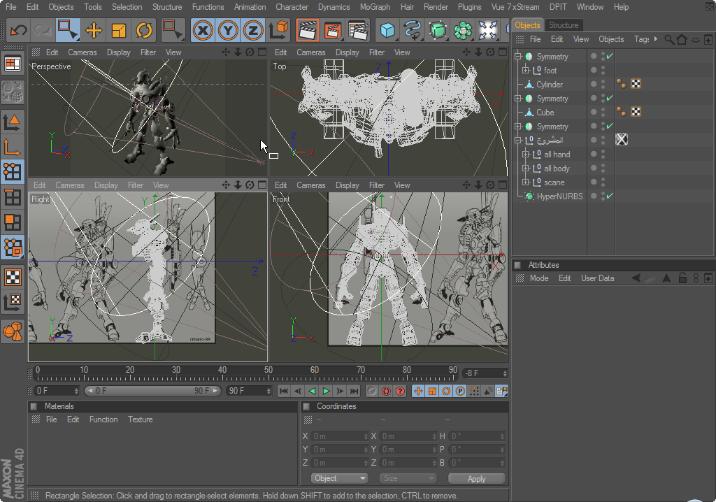Switch the coordinate system icon
This screenshot has width=716, height=502.
coord(278,30)
